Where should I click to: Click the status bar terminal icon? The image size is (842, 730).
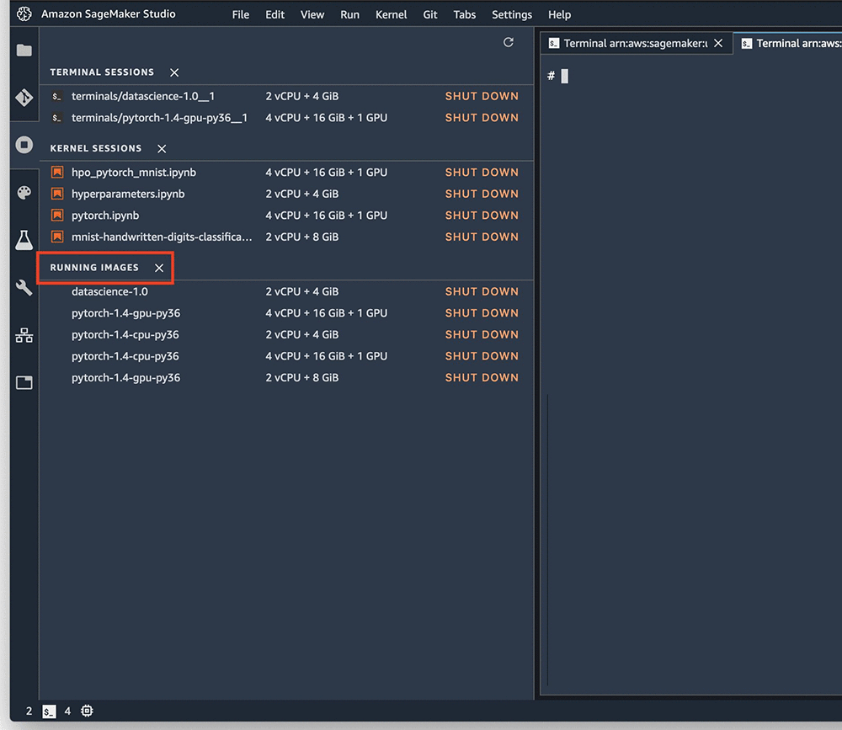[49, 711]
